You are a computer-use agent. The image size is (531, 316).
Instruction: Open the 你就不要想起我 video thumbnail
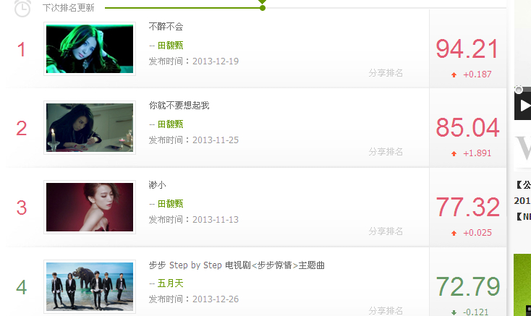pyautogui.click(x=90, y=127)
